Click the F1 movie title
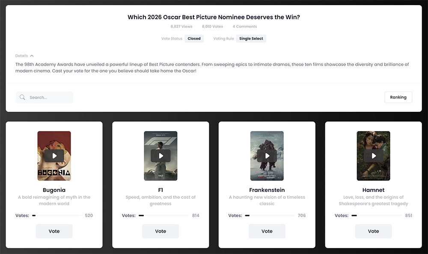428x254 pixels. tap(160, 190)
